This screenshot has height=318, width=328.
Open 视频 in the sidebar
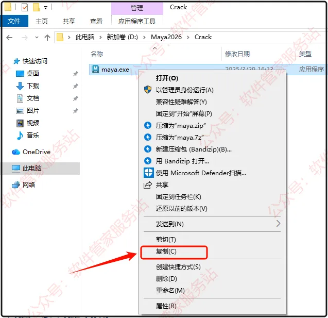[x=32, y=123]
